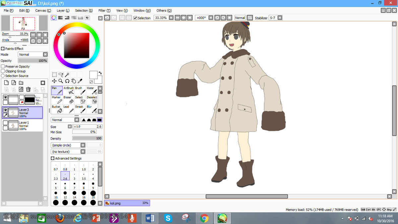The width and height of the screenshot is (398, 224).
Task: Open the 33.33% zoom dropdown
Action: pyautogui.click(x=171, y=18)
